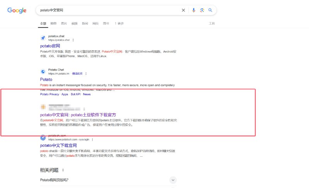
Task: Switch to the 图书 tab
Action: pos(106,24)
